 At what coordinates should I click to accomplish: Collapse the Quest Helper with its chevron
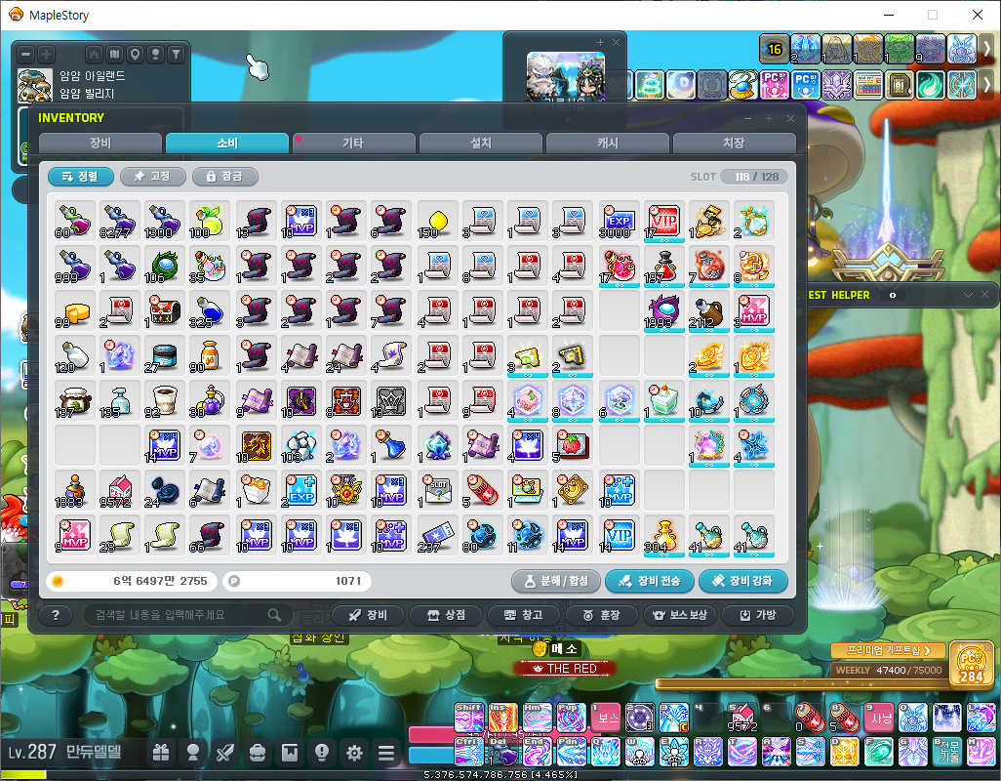point(968,295)
